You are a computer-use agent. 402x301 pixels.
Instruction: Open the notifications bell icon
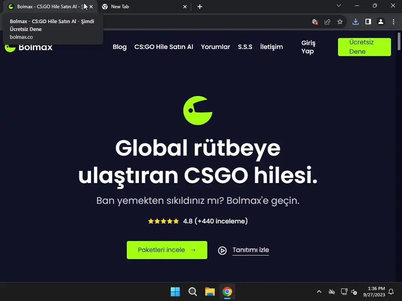coord(391,292)
